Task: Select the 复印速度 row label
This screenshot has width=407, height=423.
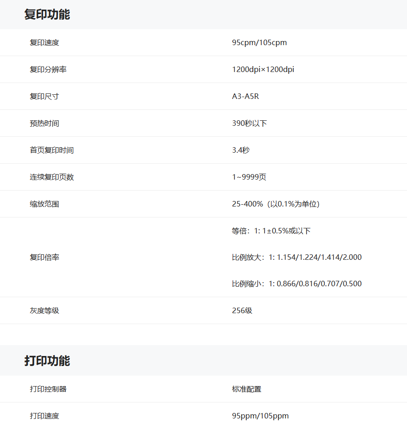Action: pos(44,43)
